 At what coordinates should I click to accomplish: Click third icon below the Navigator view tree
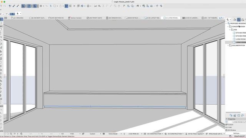pyautogui.click(x=239, y=115)
